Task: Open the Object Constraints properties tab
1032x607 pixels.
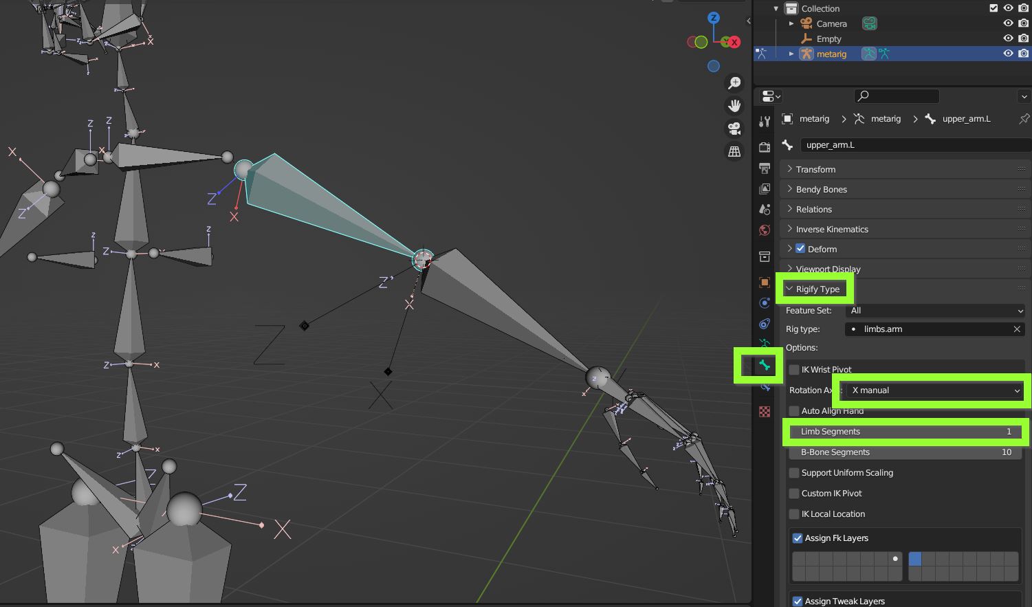Action: 765,324
